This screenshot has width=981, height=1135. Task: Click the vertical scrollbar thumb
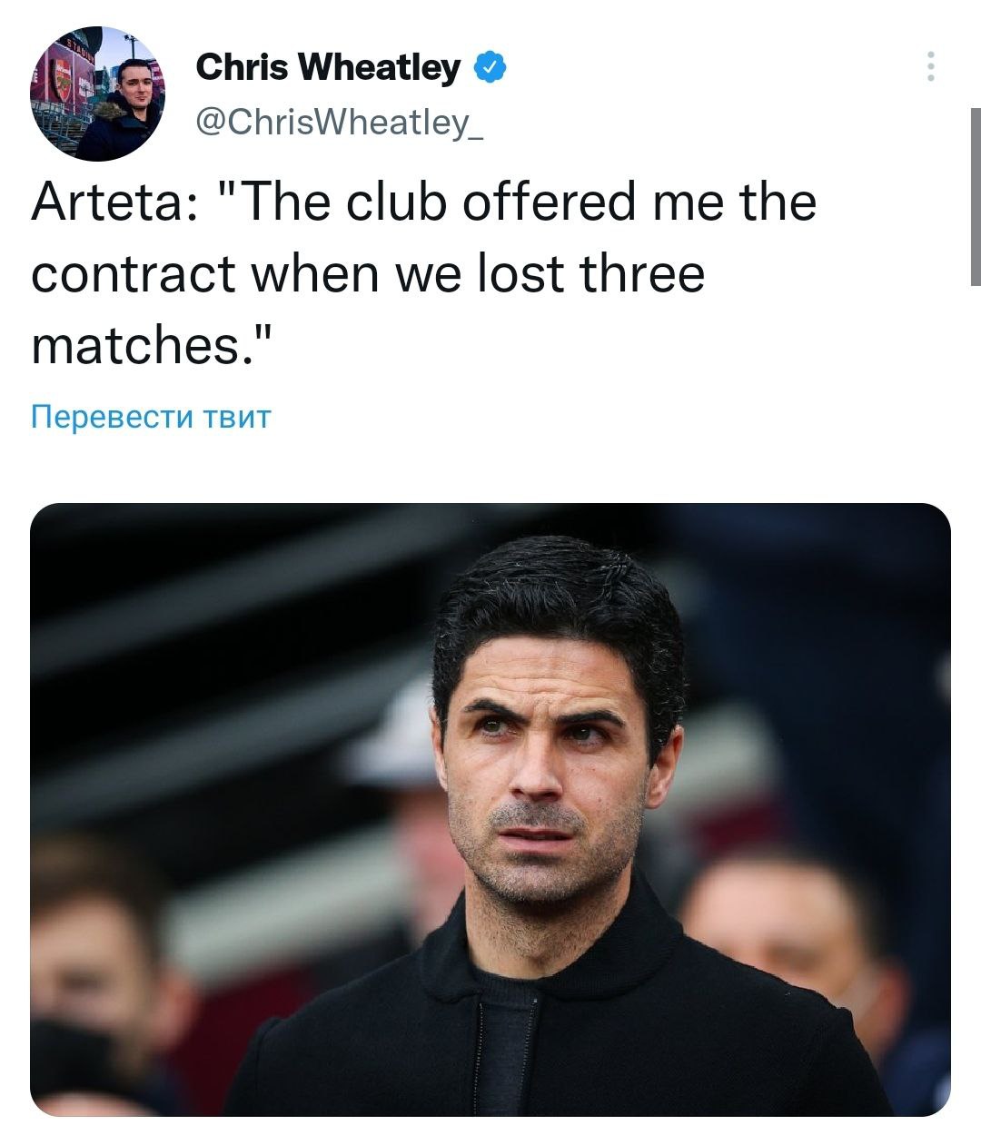click(976, 197)
